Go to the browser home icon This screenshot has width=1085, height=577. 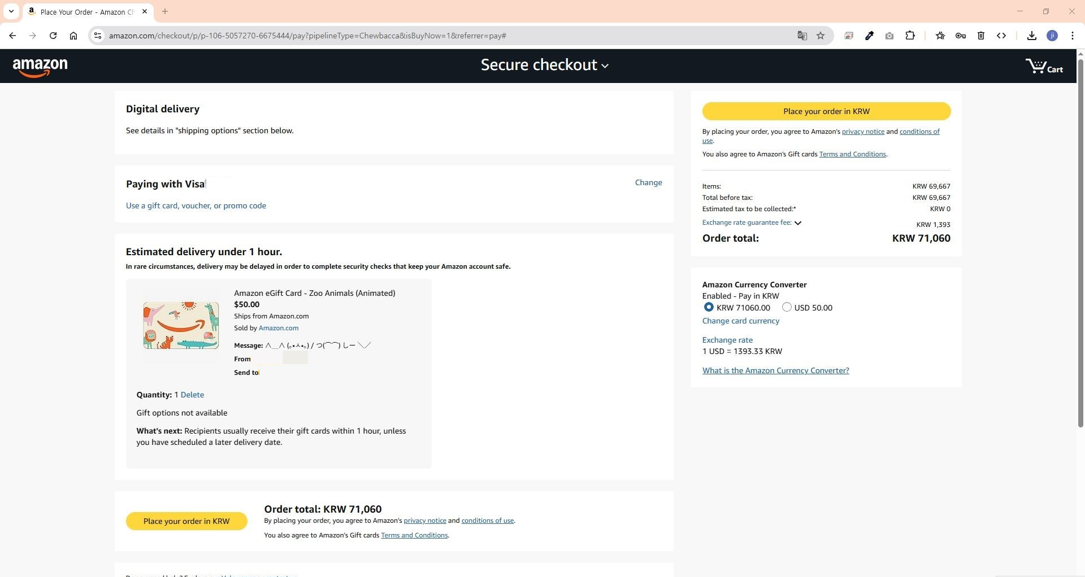(x=73, y=36)
